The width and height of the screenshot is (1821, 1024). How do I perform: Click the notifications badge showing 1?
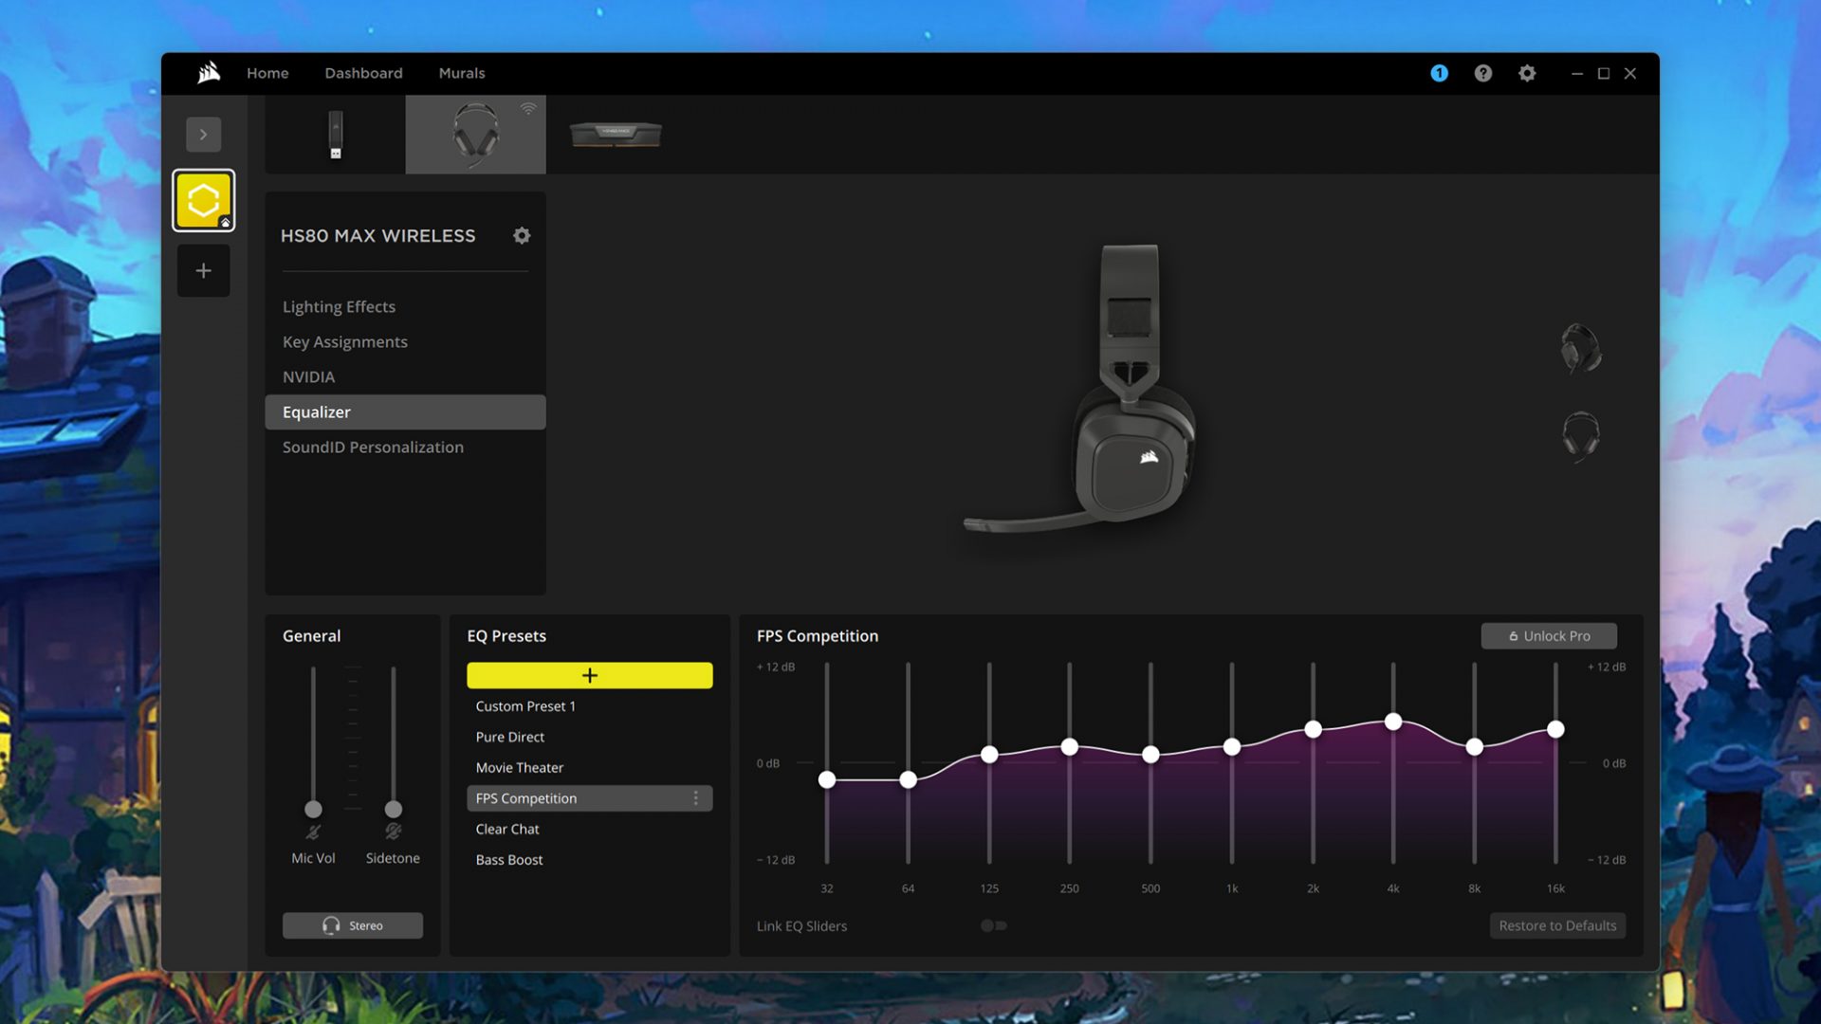[1439, 73]
